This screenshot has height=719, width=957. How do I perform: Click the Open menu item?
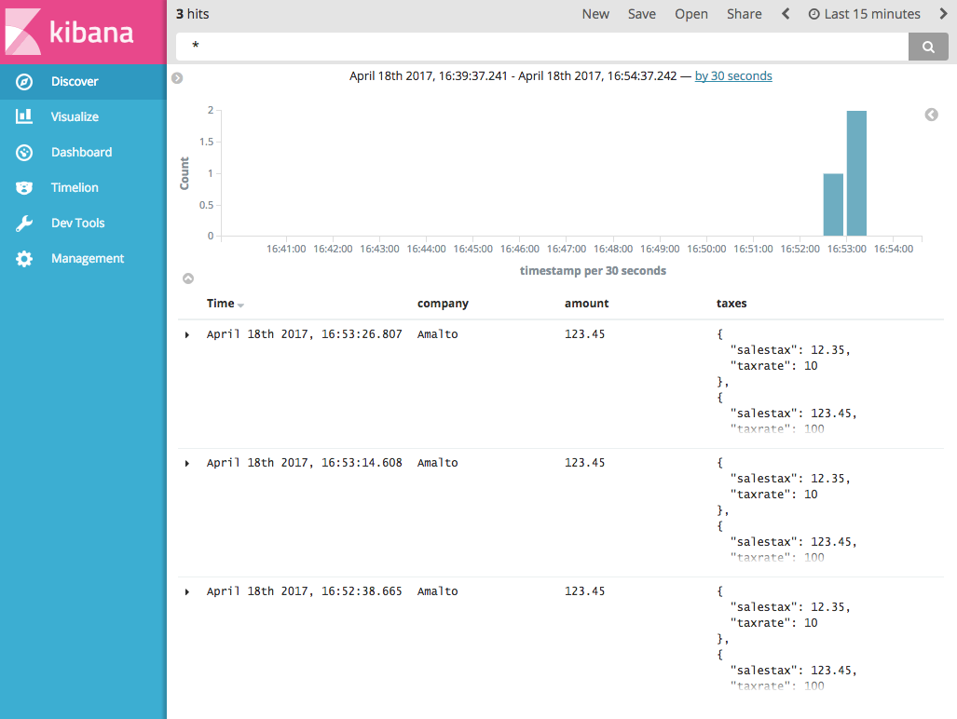[x=690, y=13]
